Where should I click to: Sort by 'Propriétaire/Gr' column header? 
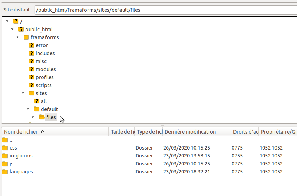tap(278, 132)
